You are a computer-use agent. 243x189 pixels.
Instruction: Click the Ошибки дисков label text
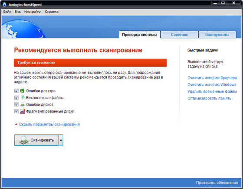click(x=39, y=105)
